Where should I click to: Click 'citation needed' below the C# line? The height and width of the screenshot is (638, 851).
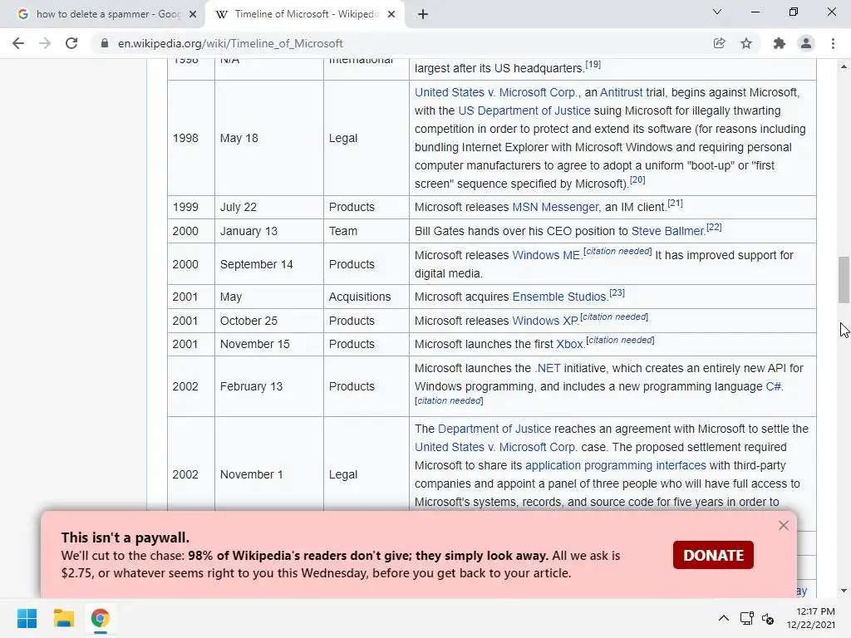coord(449,401)
